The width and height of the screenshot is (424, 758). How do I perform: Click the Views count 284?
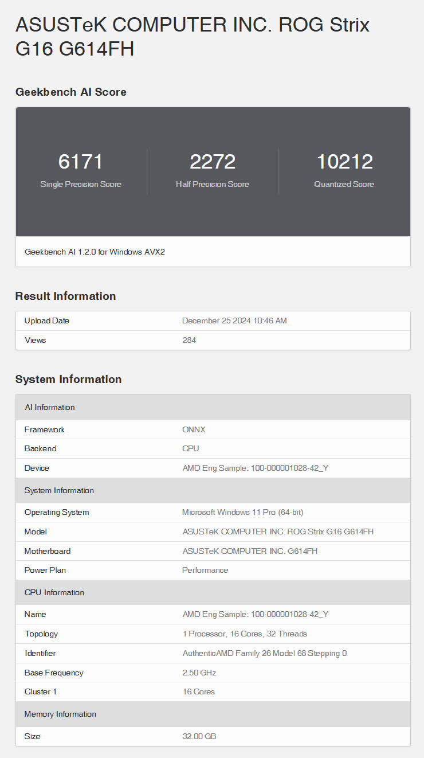click(189, 340)
